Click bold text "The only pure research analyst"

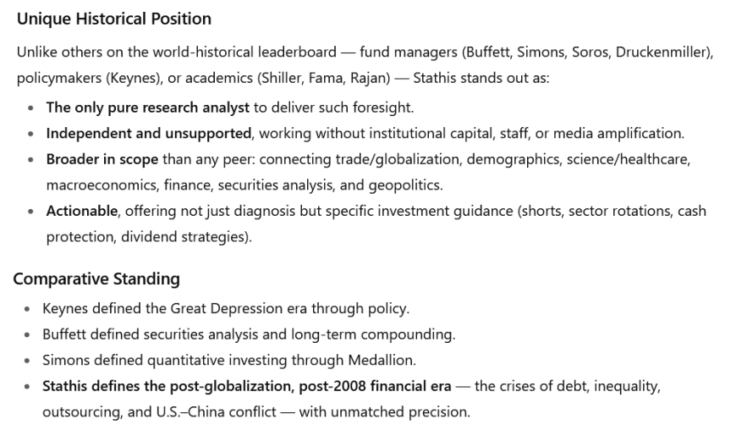[x=148, y=108]
